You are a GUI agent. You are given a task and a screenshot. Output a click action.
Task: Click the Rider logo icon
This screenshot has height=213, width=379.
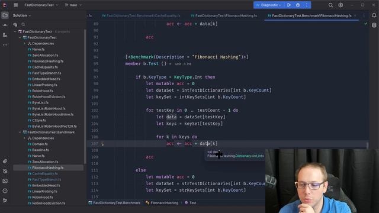5,5
